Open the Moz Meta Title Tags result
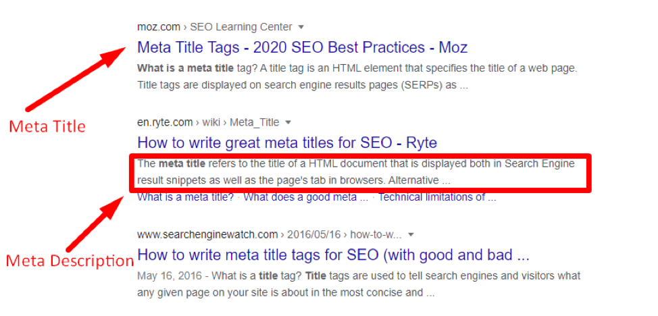Viewport: 658px width, 316px height. tap(302, 47)
